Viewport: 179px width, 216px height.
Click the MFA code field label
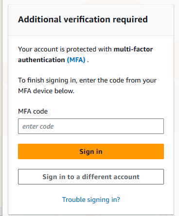(x=33, y=111)
